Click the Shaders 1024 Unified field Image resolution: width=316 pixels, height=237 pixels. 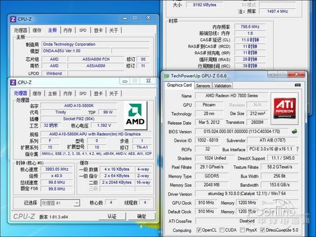click(x=215, y=158)
